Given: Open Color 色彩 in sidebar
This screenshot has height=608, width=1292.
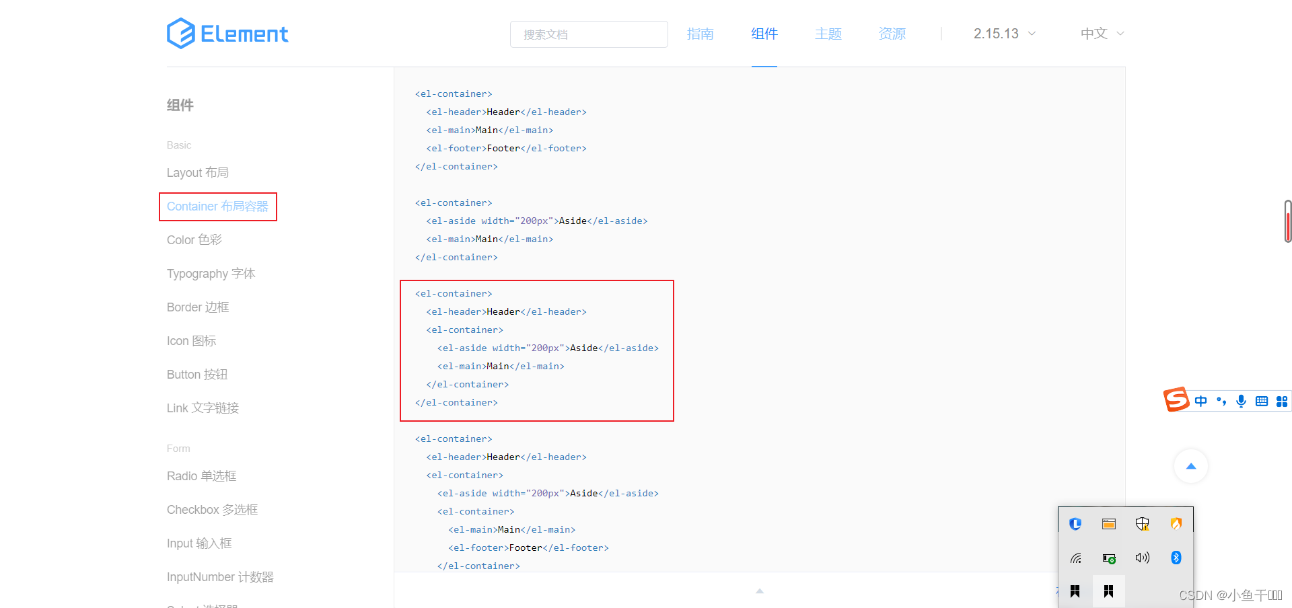Looking at the screenshot, I should 194,240.
